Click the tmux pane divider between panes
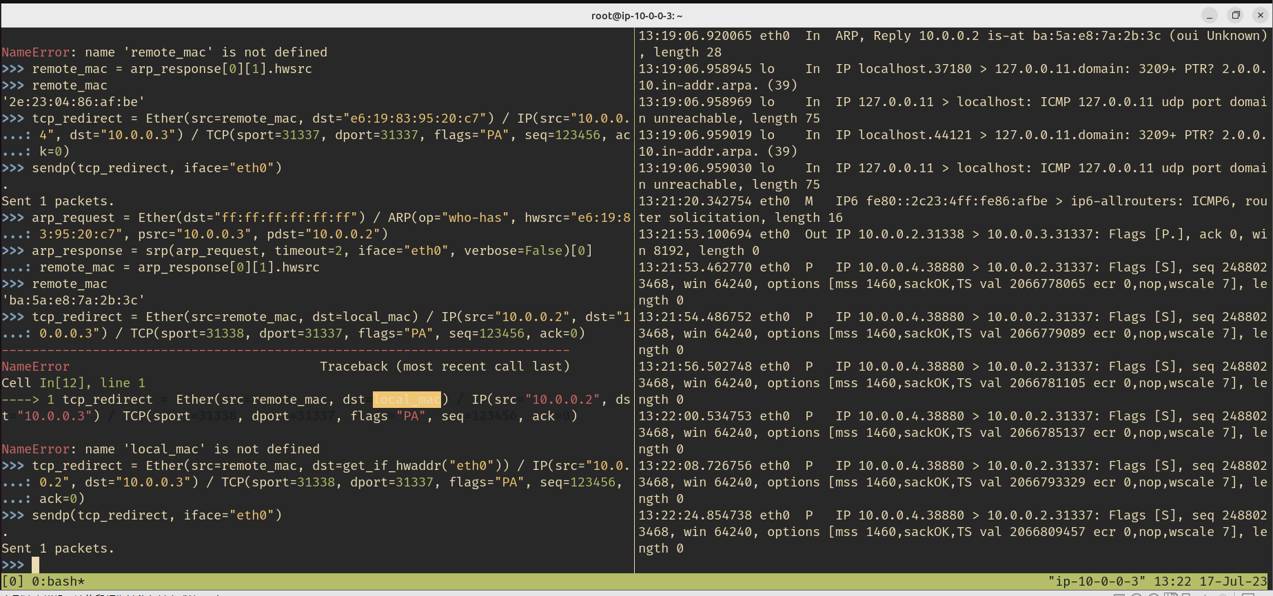The image size is (1273, 596). tap(634, 300)
